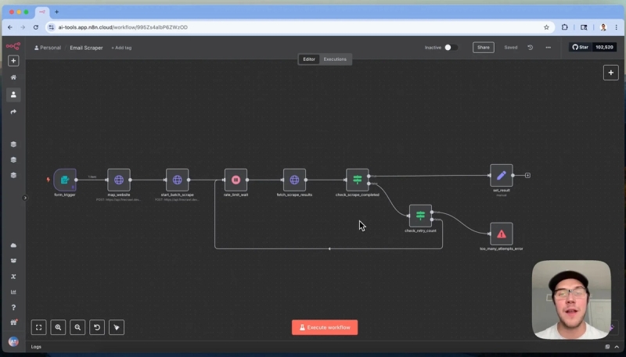Select the set_result edit node
Image resolution: width=626 pixels, height=357 pixels.
click(502, 175)
